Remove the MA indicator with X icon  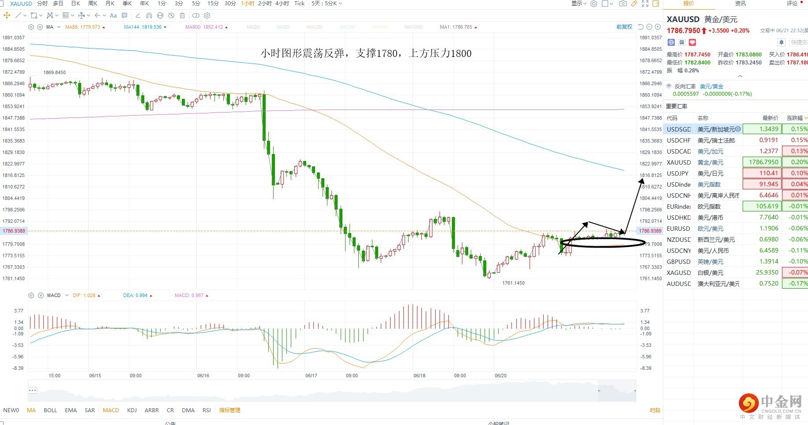pos(40,27)
